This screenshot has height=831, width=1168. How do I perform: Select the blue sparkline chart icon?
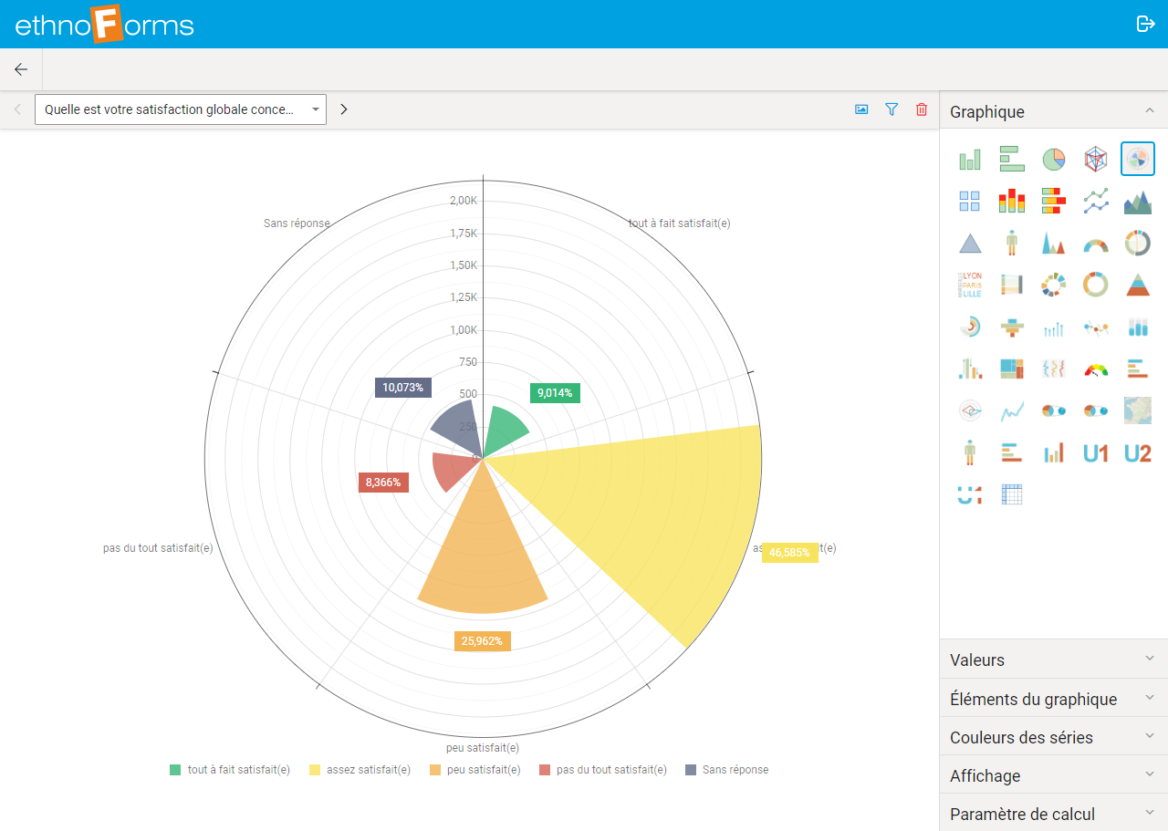click(x=1012, y=410)
